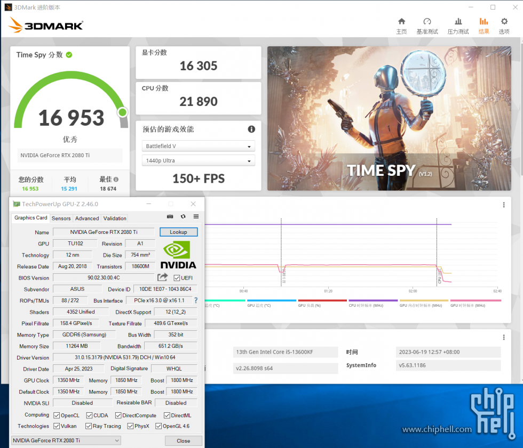Toggle the UEFI checkbox

tap(177, 278)
